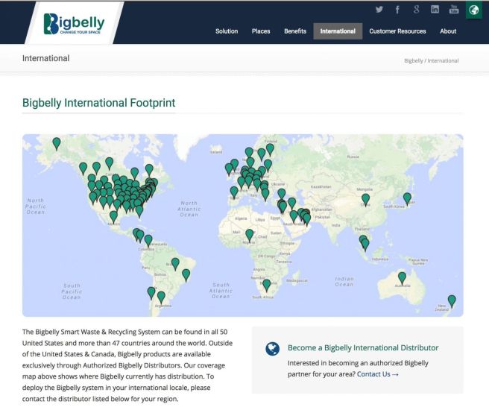This screenshot has width=489, height=413.
Task: Open Bigbelly's Twitter page
Action: click(x=379, y=10)
